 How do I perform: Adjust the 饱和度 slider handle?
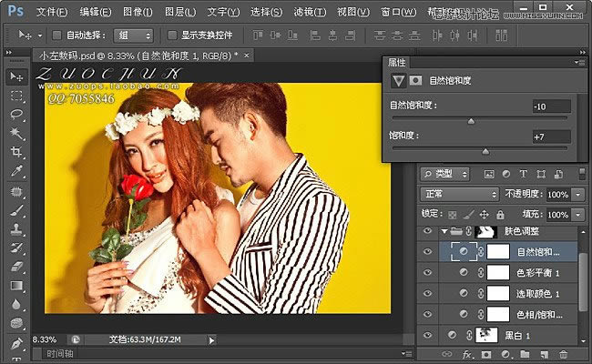485,151
